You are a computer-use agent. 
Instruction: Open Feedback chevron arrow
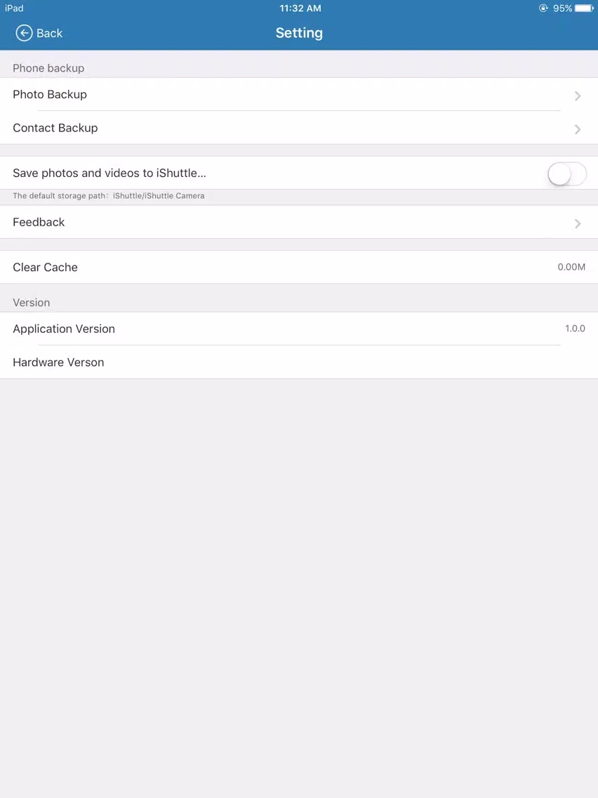[578, 223]
